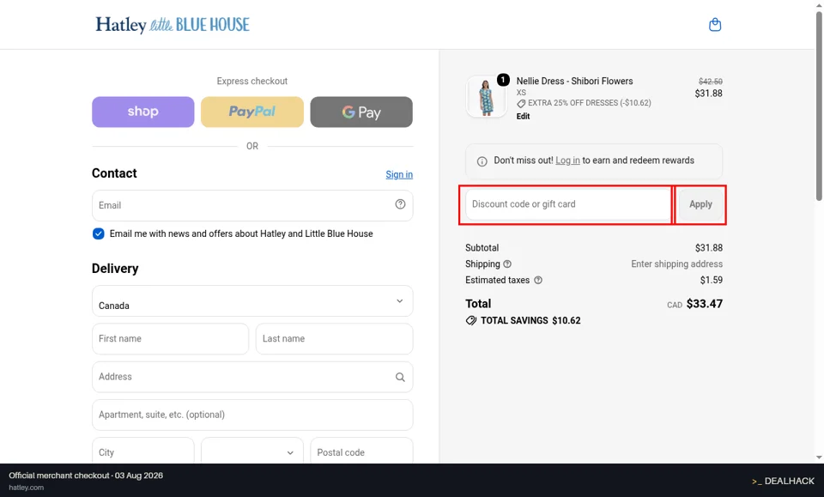
Task: Apply the discount code
Action: point(700,204)
